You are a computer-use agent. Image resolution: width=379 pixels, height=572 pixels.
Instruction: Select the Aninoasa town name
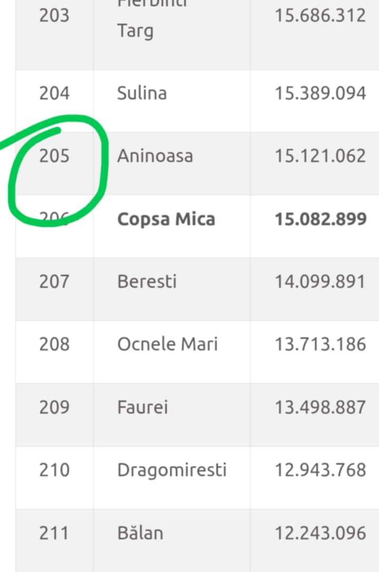coord(155,156)
